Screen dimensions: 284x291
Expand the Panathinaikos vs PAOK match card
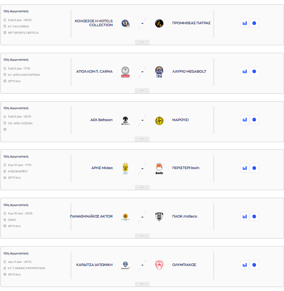coord(142,236)
